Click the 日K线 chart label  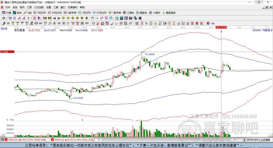(x=4, y=29)
